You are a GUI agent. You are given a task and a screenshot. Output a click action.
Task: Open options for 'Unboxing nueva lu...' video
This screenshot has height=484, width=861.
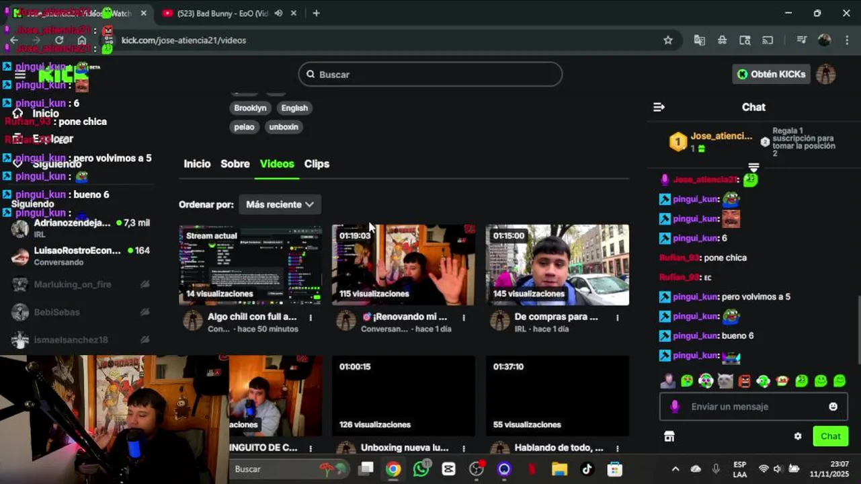464,448
